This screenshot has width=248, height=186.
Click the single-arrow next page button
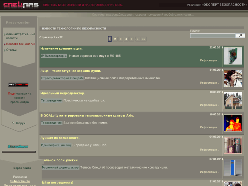click(137, 39)
